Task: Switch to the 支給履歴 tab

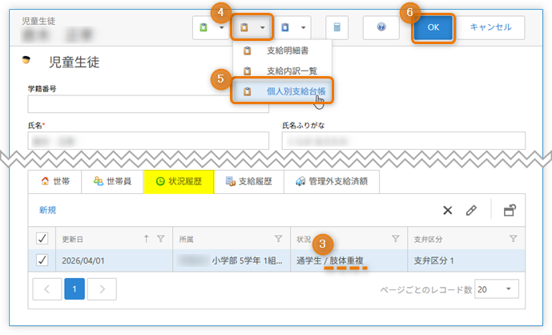Action: pos(249,181)
